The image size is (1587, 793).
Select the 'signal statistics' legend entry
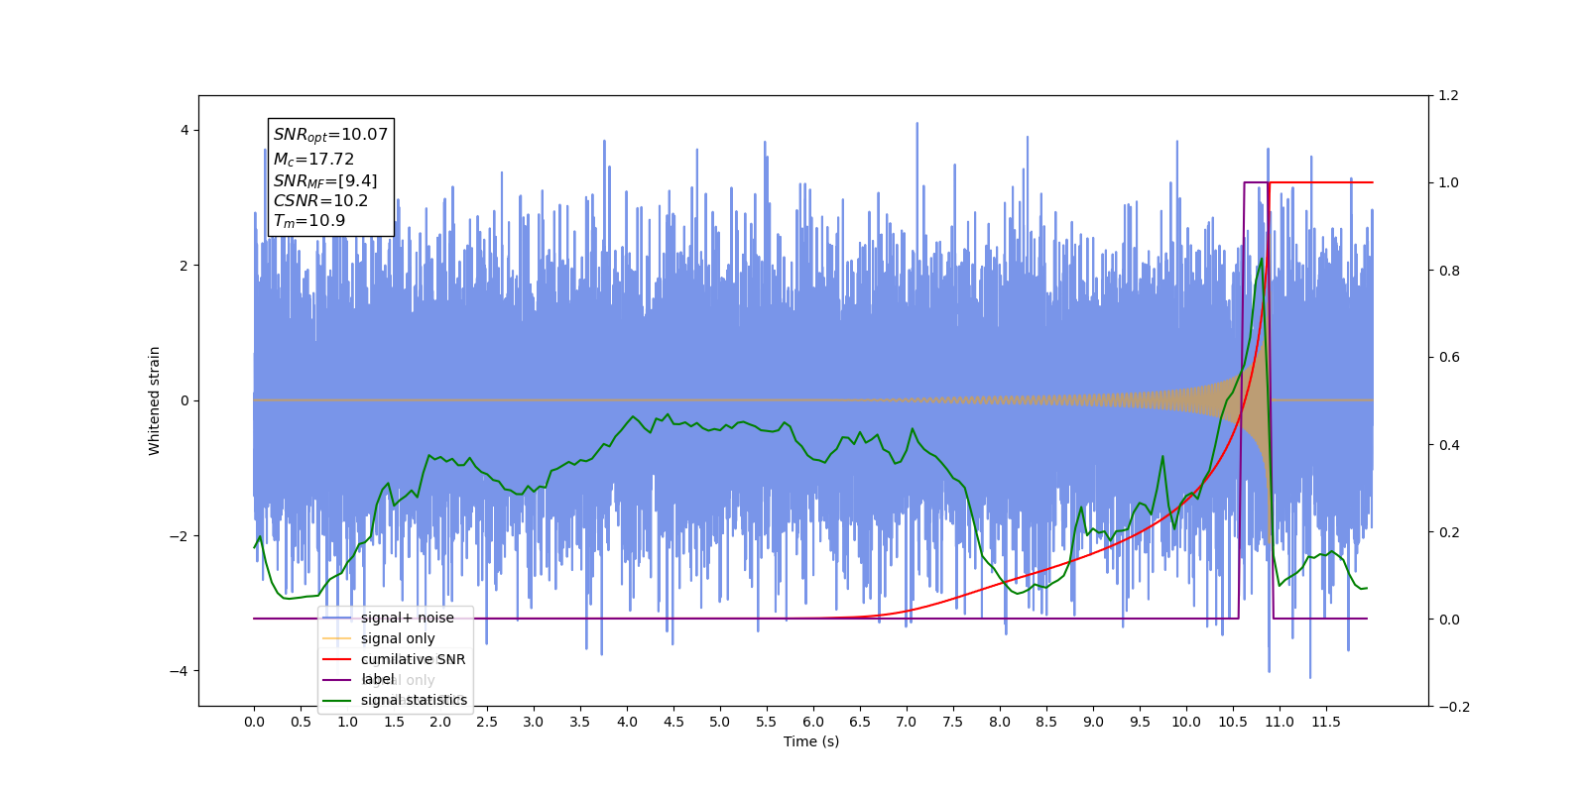414,700
